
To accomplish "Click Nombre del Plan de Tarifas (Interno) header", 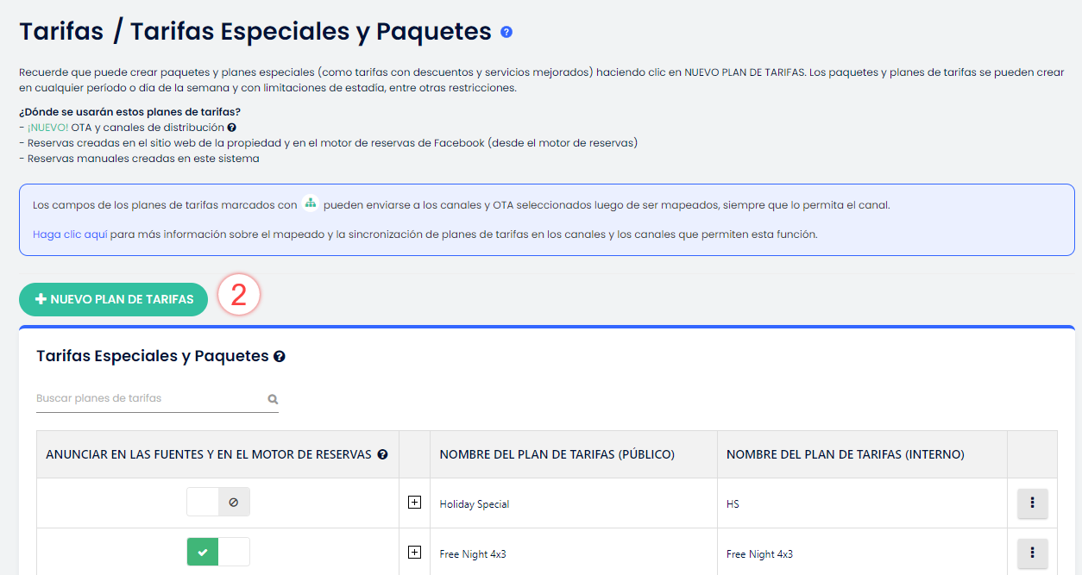I will click(x=845, y=454).
